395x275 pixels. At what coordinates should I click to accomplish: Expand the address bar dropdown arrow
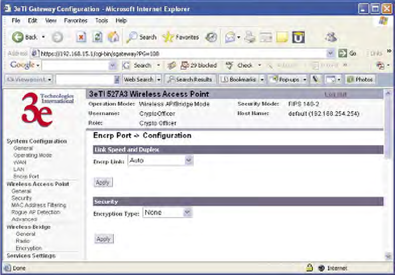coord(330,53)
